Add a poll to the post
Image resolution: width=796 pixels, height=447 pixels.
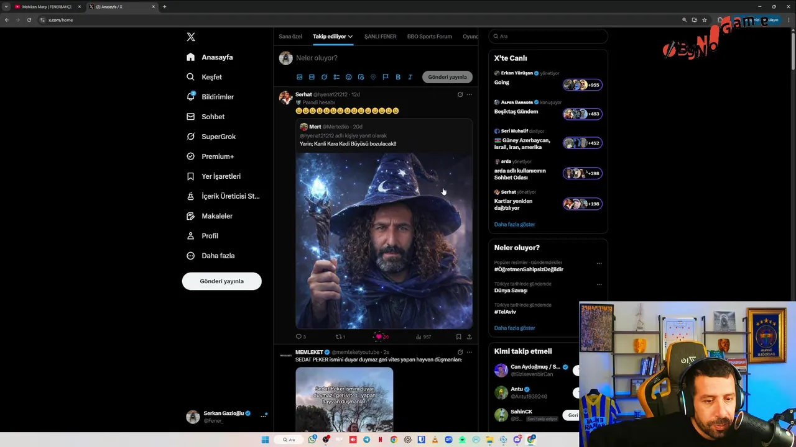[x=336, y=77]
